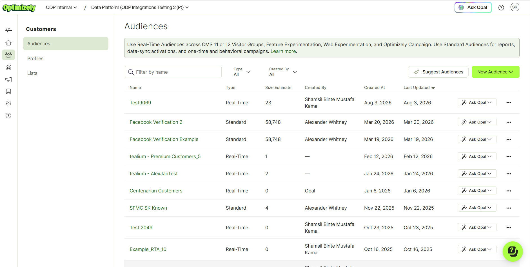Expand the Created By filter dropdown

tap(283, 72)
